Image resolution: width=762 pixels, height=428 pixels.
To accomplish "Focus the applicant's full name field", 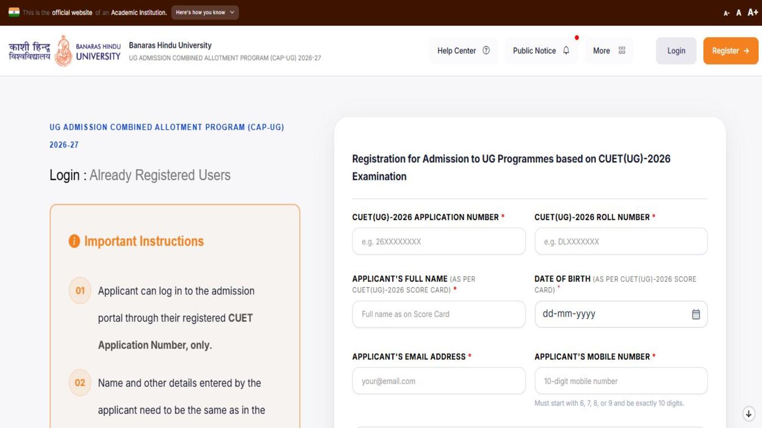I will pos(439,314).
